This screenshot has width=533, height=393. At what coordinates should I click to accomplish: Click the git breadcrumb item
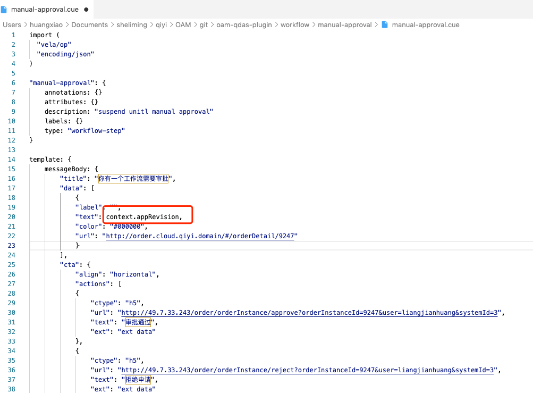tap(204, 24)
